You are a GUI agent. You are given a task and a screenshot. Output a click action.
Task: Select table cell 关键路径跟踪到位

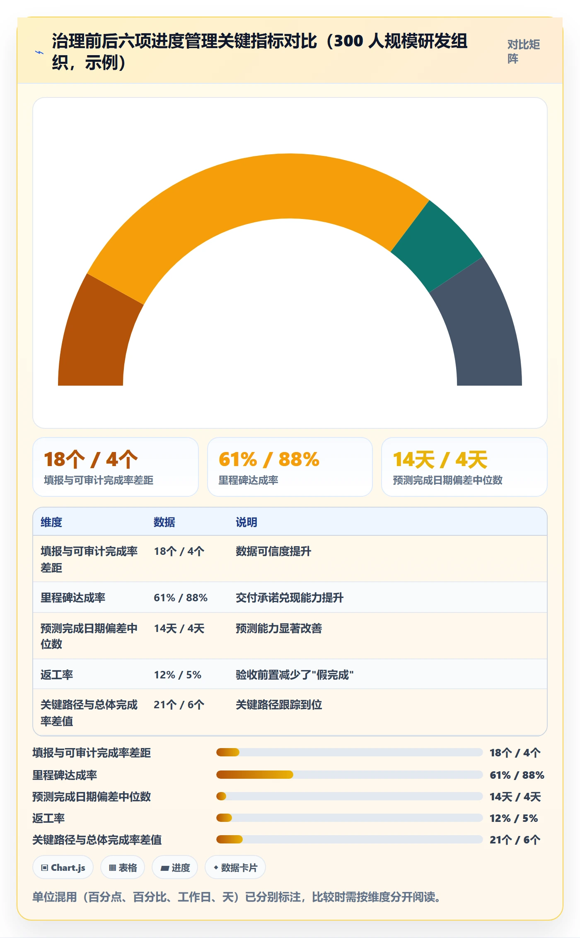tap(279, 705)
